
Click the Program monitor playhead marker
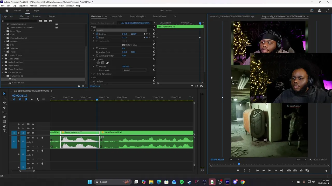pyautogui.click(x=239, y=164)
